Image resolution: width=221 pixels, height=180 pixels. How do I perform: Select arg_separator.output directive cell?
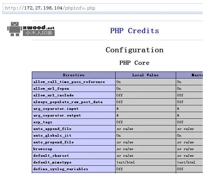point(74,115)
